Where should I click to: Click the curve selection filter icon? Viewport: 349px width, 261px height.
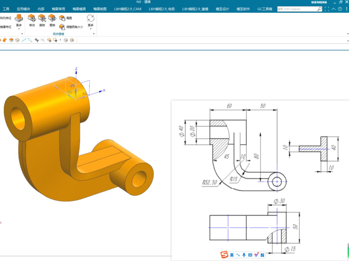24,40
